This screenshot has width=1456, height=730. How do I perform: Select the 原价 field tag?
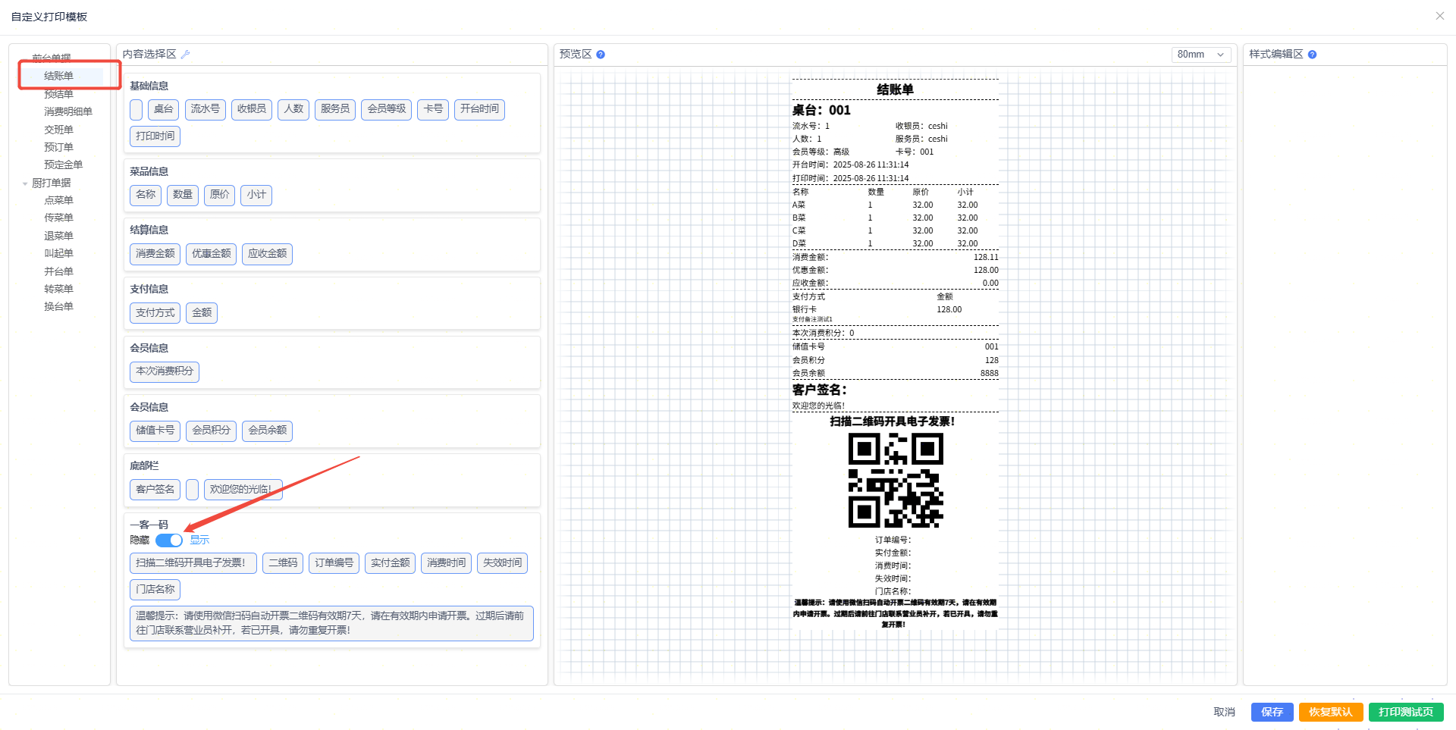pos(219,195)
